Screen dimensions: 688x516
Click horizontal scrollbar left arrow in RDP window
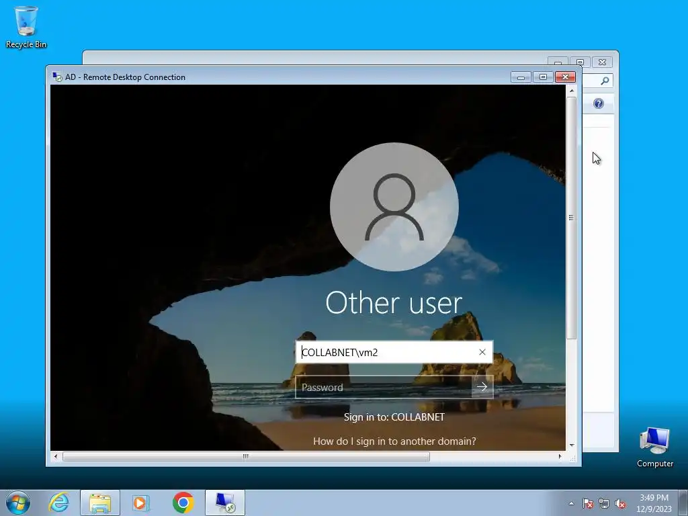click(x=56, y=456)
